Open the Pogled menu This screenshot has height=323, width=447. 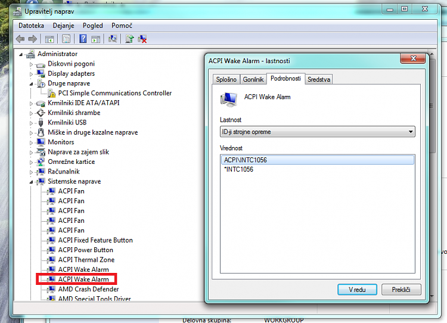(x=92, y=26)
